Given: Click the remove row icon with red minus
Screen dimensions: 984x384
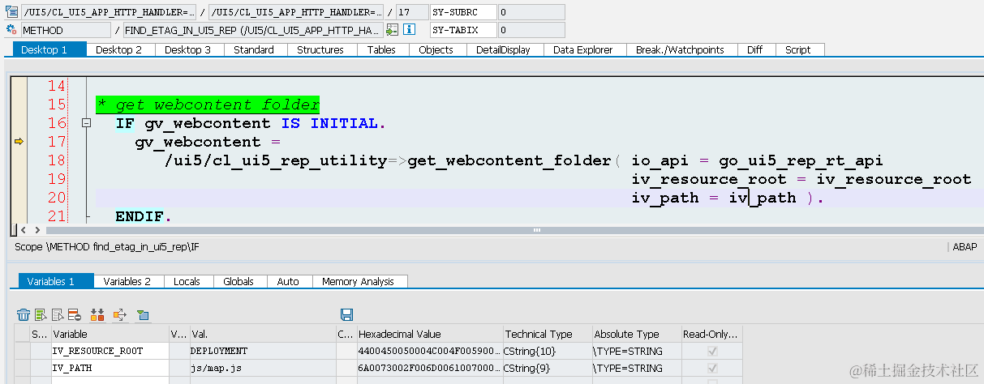Looking at the screenshot, I should tap(74, 314).
